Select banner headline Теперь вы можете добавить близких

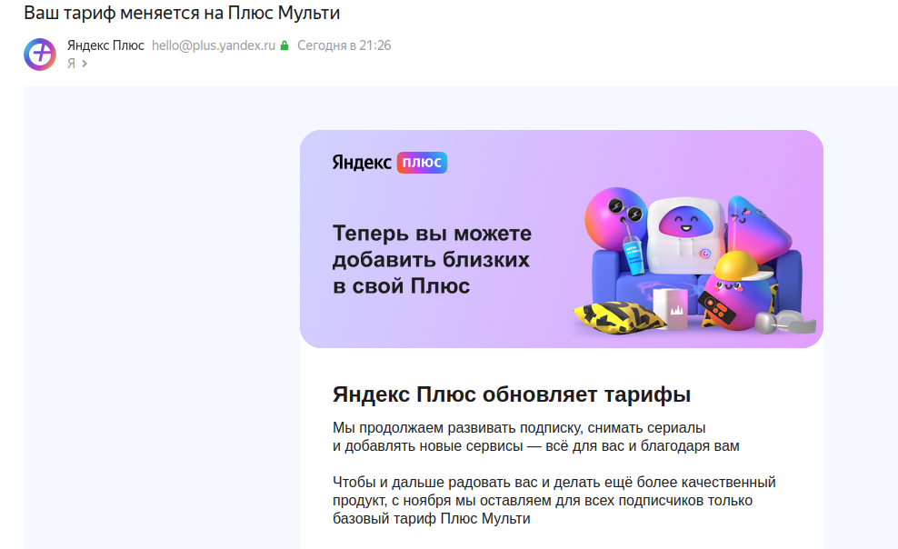(432, 259)
